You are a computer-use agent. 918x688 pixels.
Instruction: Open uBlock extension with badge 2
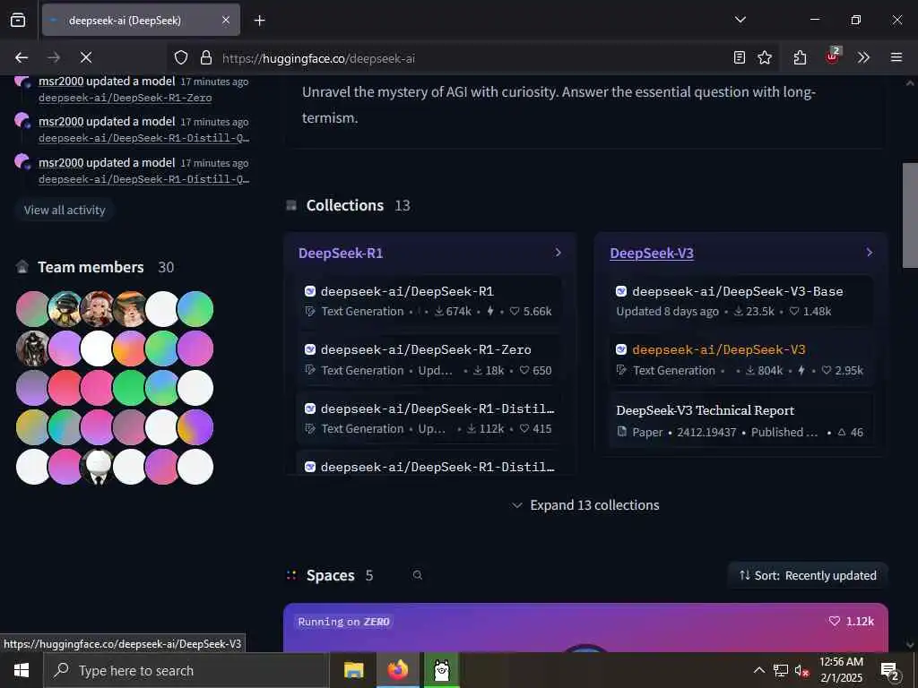[x=833, y=56]
